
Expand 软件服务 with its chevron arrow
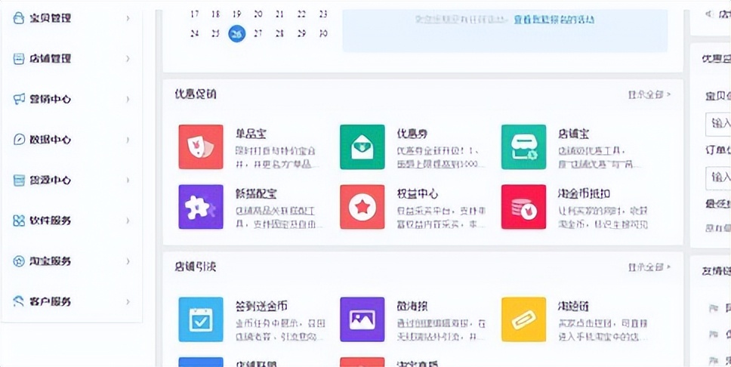(128, 221)
